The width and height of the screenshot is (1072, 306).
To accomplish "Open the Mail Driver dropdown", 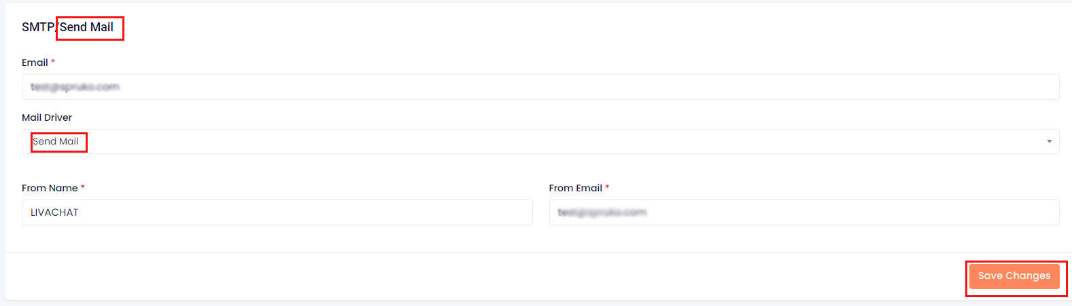I will [x=540, y=141].
